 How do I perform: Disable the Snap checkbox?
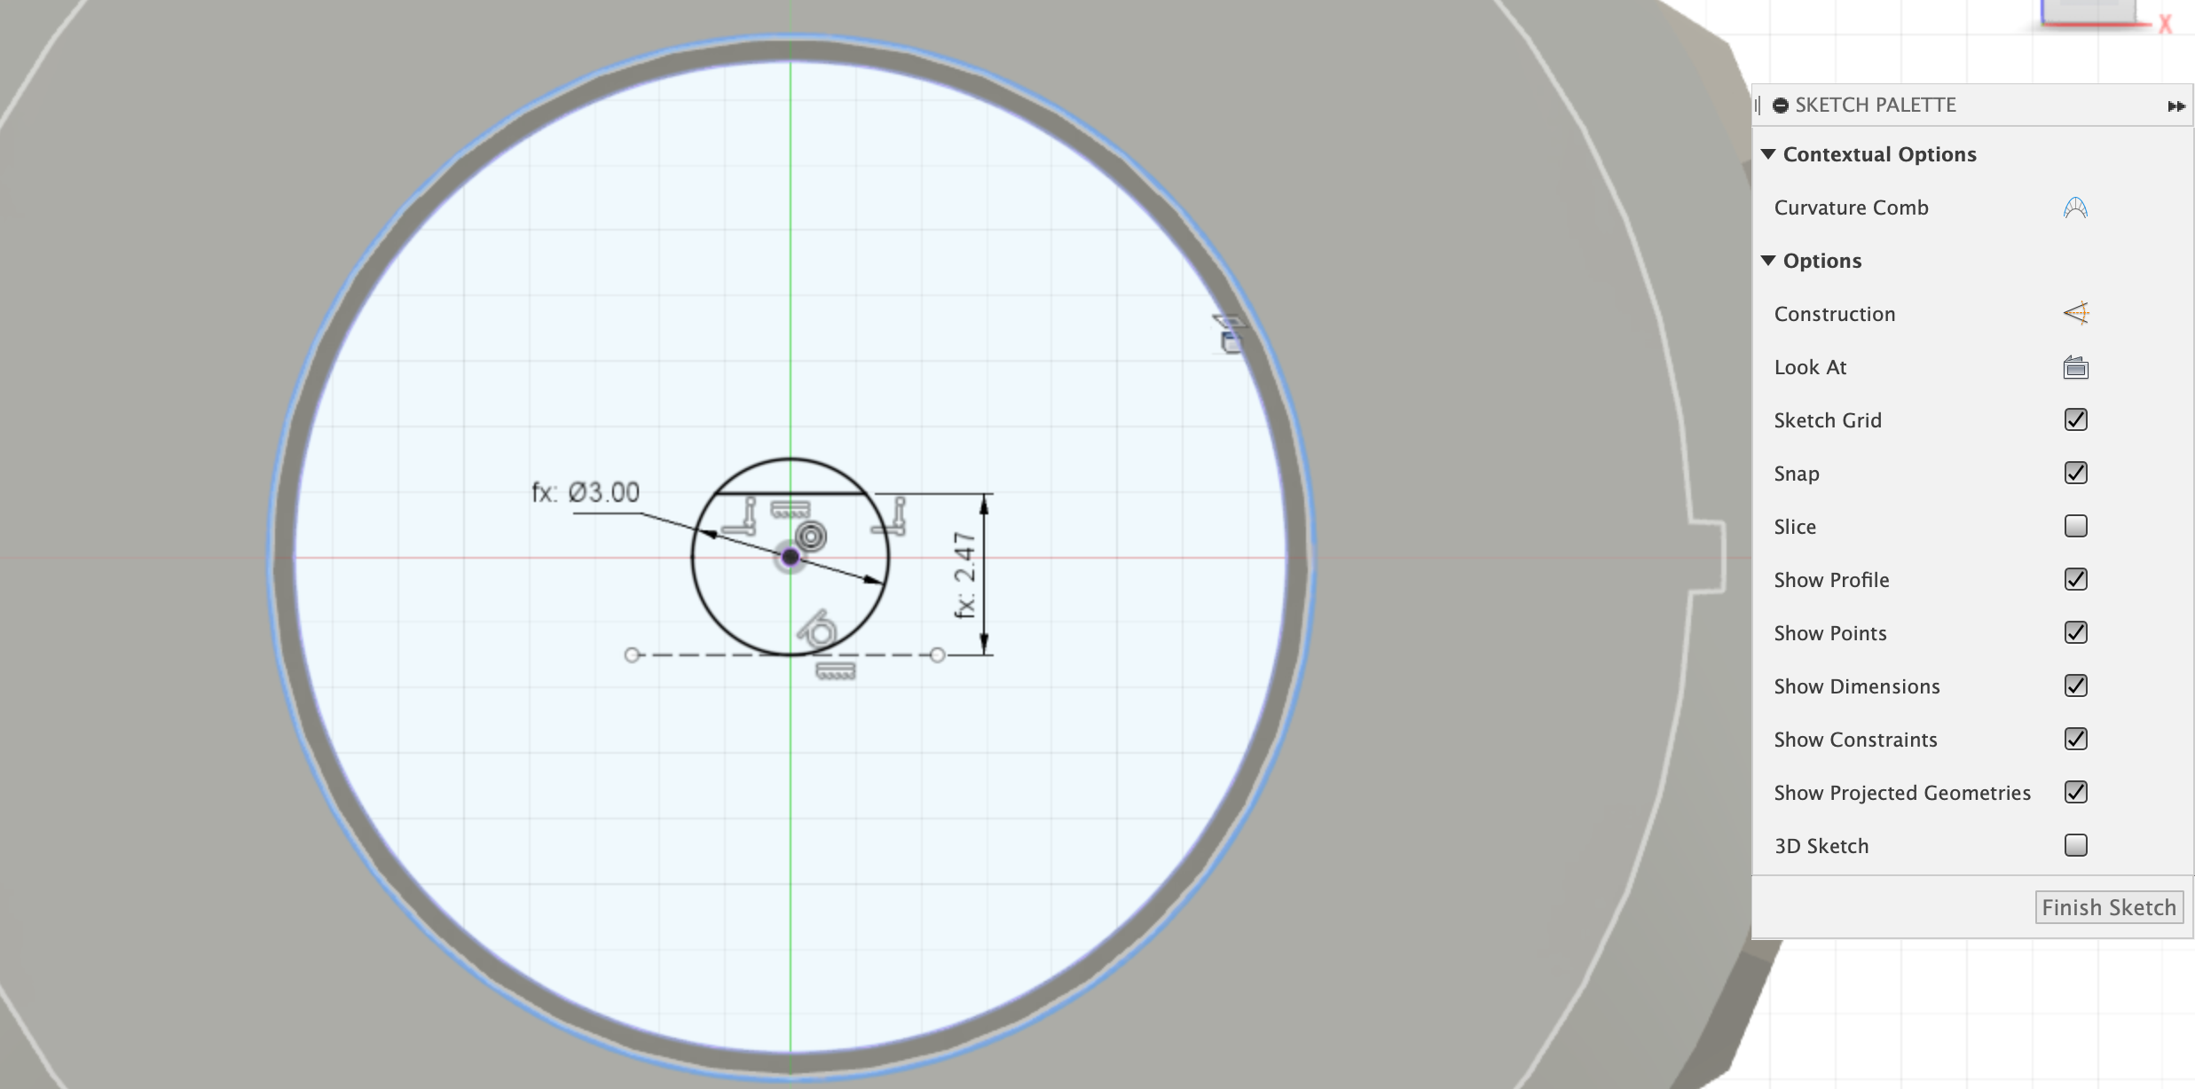pos(2076,473)
